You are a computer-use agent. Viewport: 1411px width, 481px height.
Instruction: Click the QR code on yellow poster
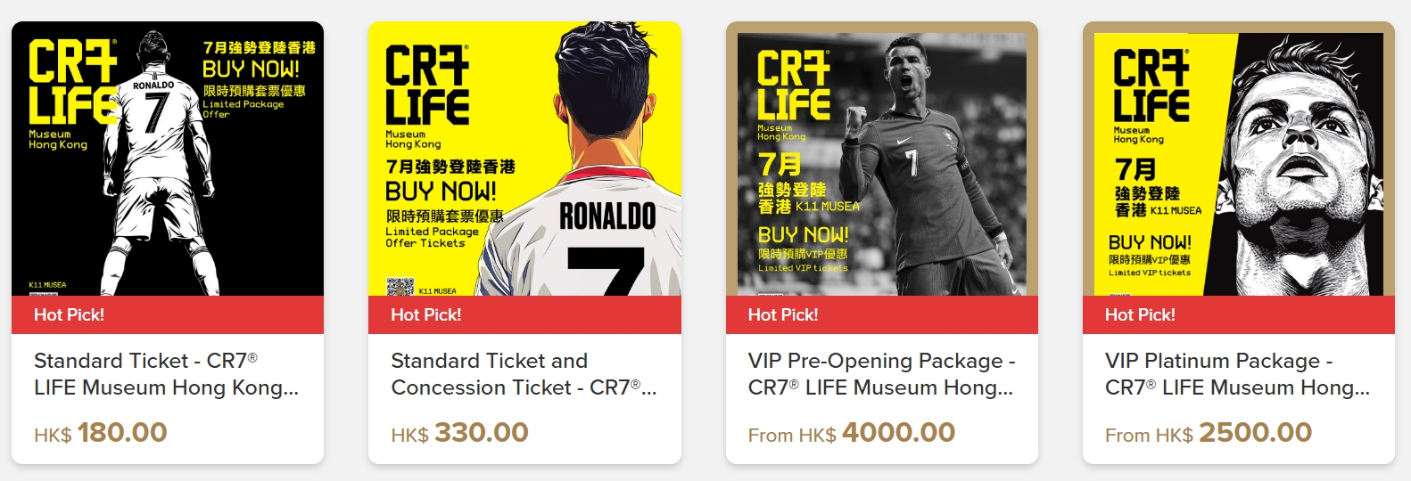coord(400,287)
